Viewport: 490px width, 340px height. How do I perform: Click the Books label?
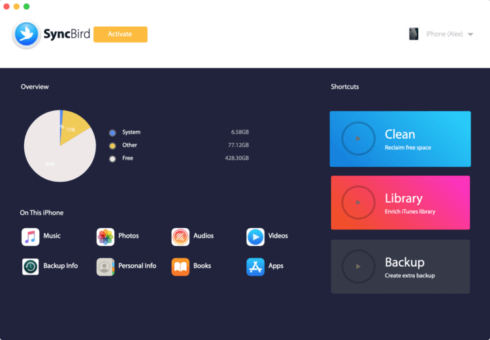[x=202, y=266]
